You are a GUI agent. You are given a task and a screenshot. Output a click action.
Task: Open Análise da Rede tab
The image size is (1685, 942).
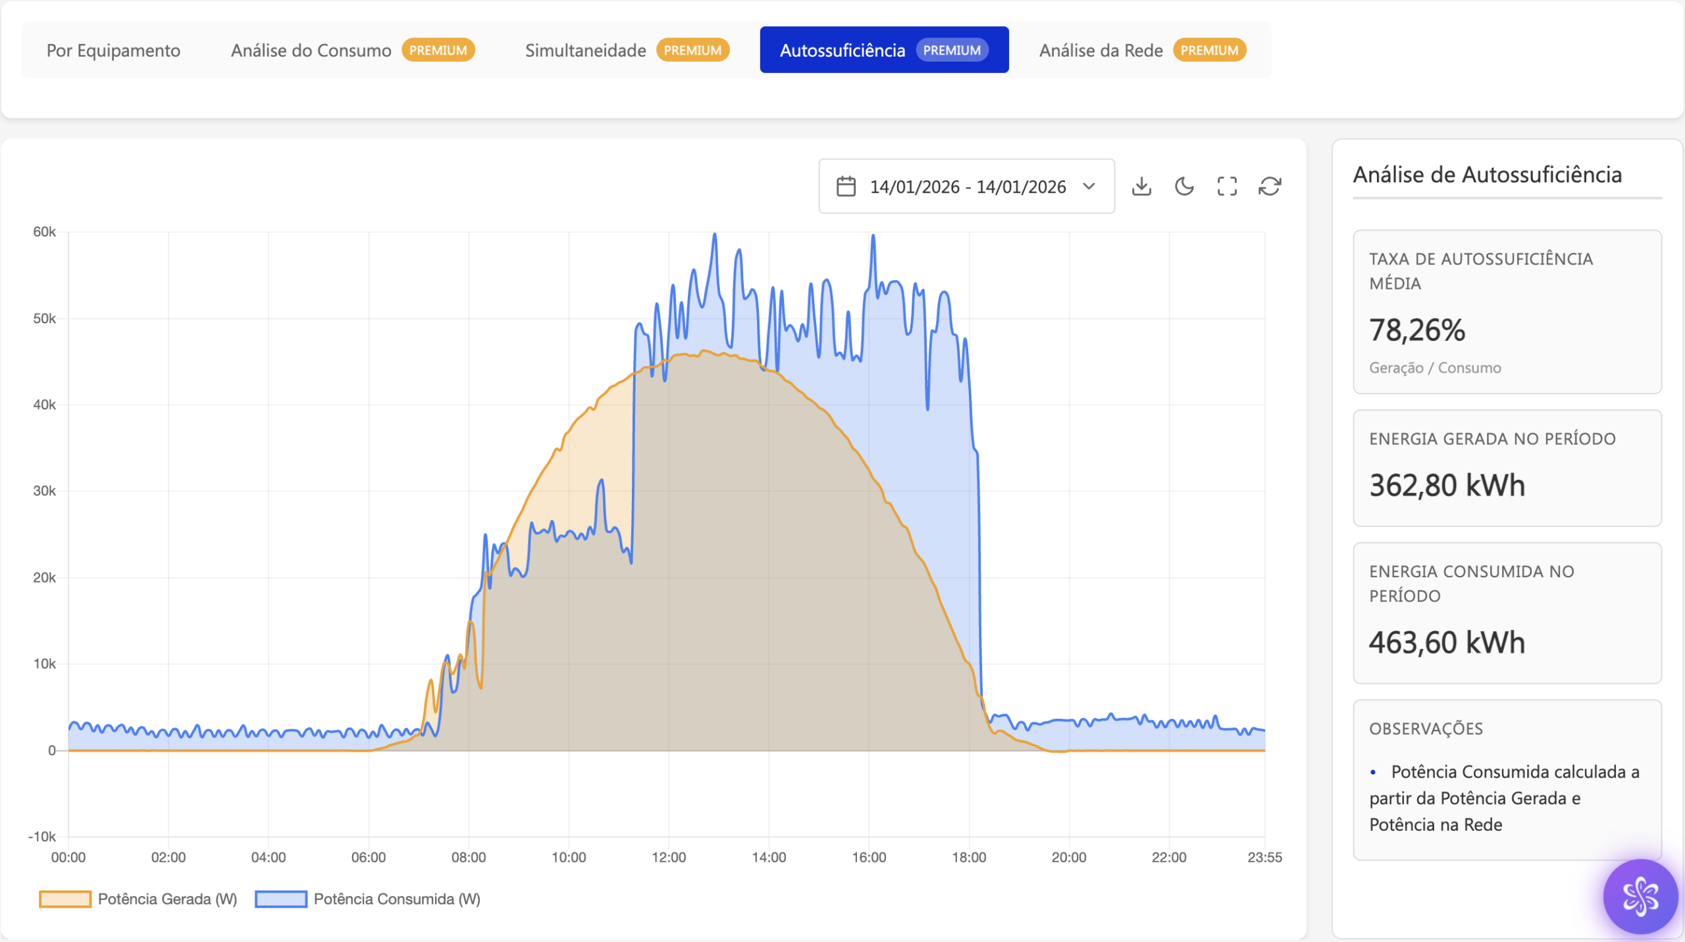[1101, 50]
